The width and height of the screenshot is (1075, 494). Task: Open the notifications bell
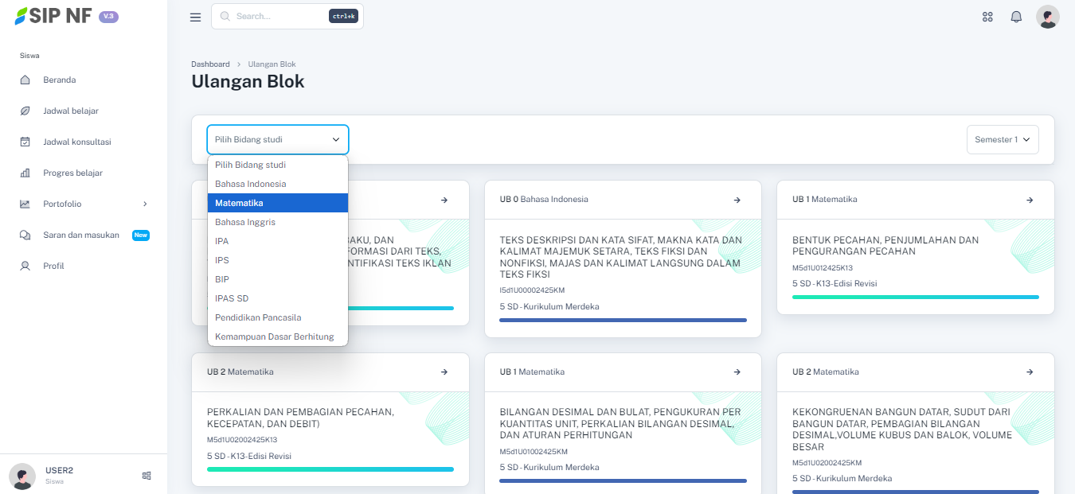(1016, 17)
